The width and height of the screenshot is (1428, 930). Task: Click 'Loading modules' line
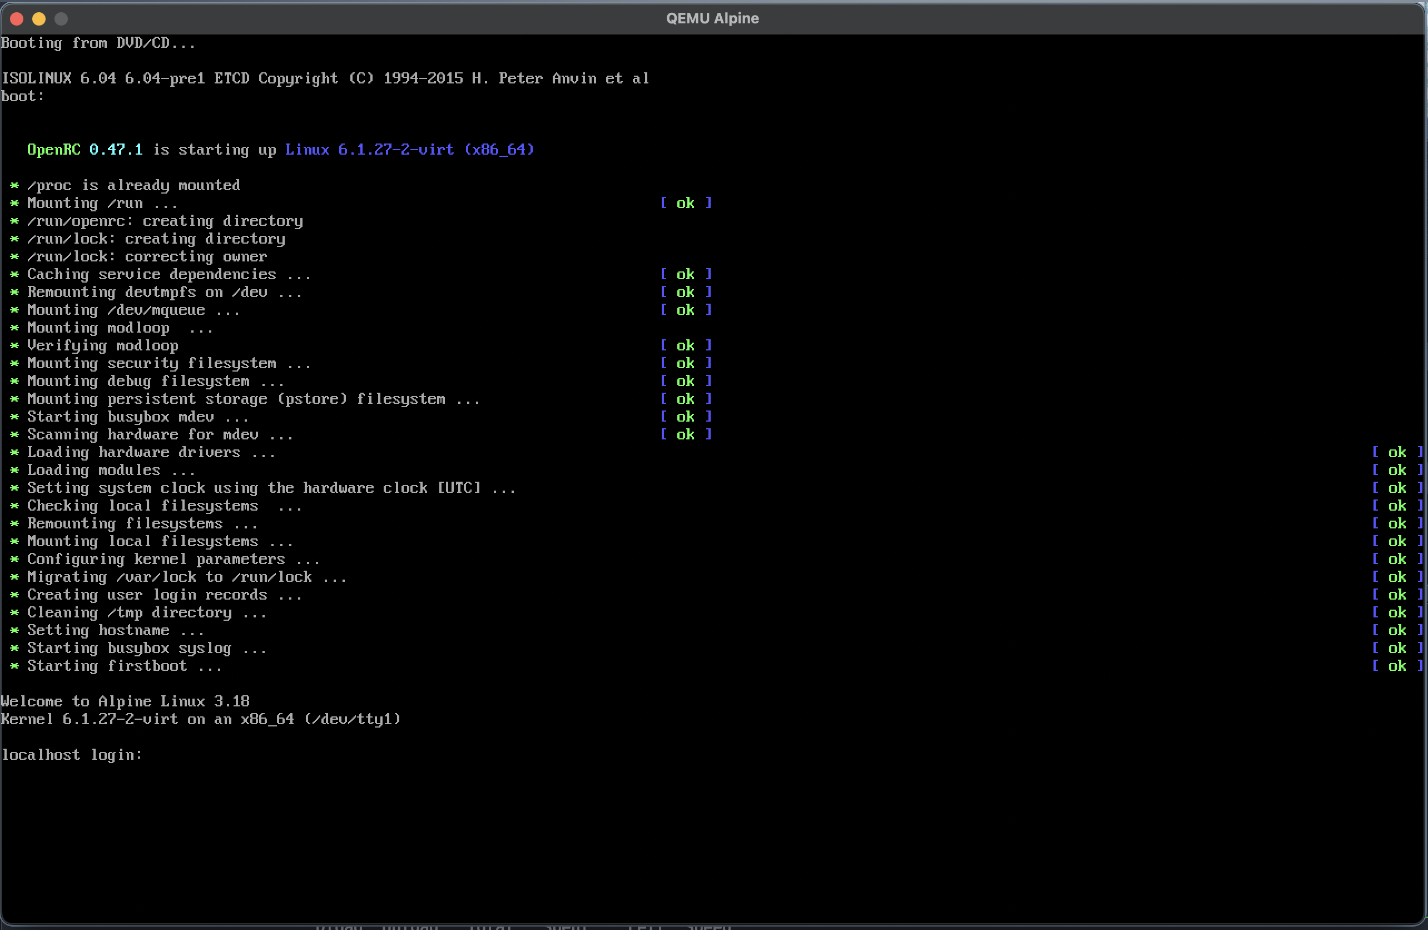click(x=111, y=471)
